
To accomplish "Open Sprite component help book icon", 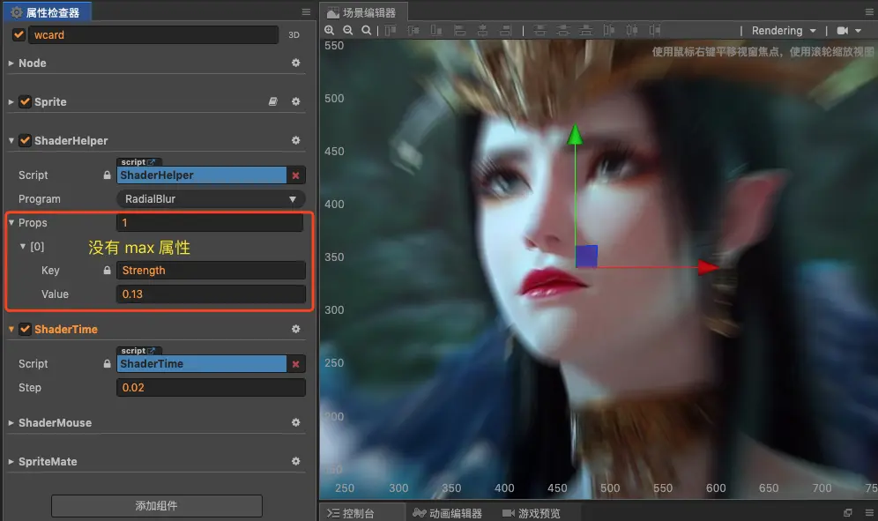I will tap(272, 102).
